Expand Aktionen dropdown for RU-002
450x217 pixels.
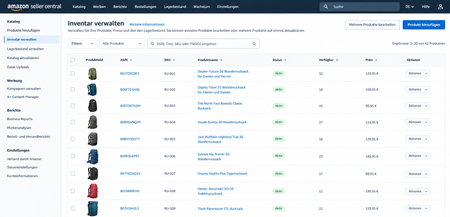[x=418, y=90]
